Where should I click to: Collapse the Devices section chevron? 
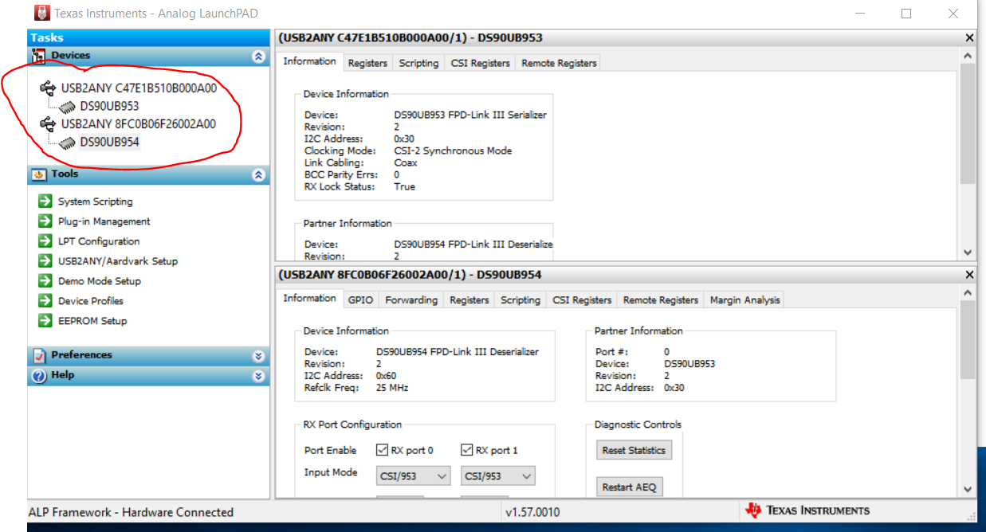tap(258, 57)
